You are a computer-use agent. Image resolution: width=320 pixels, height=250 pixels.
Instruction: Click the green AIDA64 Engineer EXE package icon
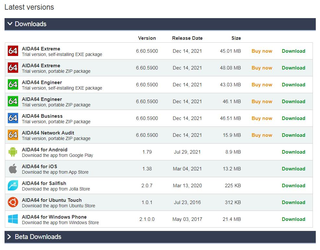pyautogui.click(x=13, y=84)
